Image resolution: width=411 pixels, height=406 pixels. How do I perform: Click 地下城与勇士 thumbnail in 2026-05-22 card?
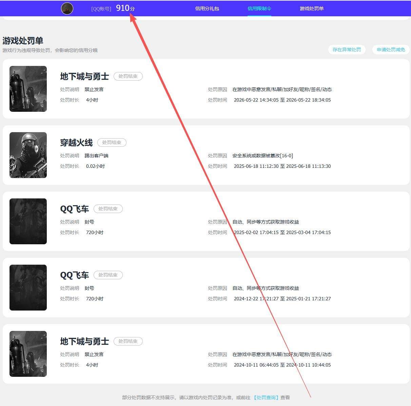click(x=28, y=89)
